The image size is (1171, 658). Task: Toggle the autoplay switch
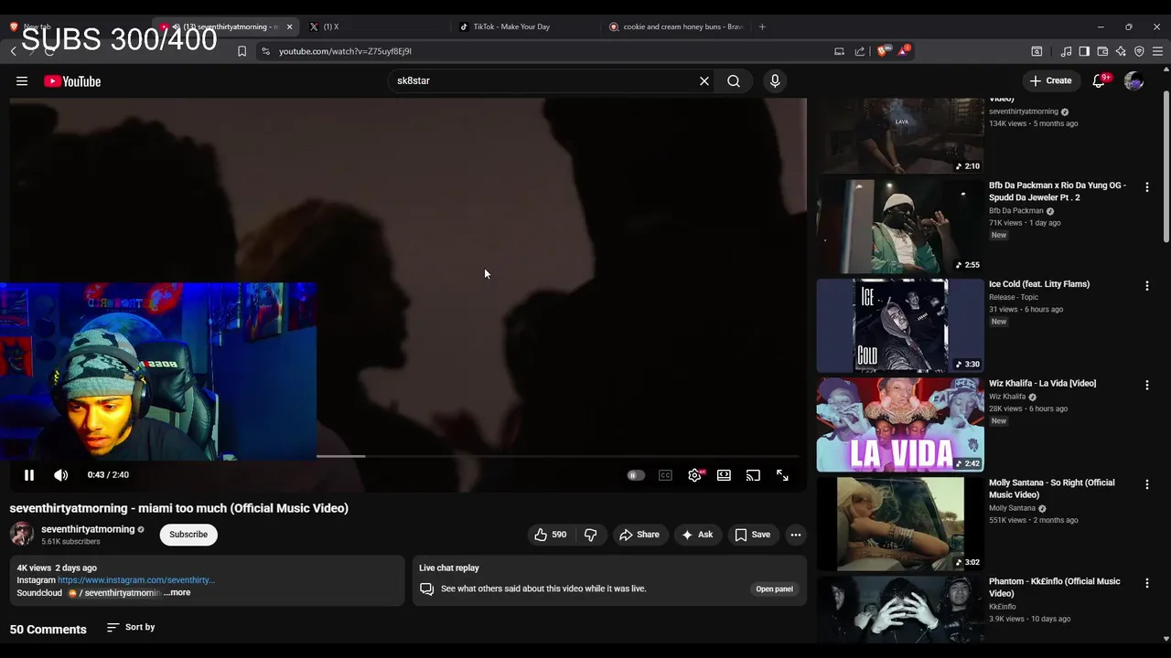(636, 475)
